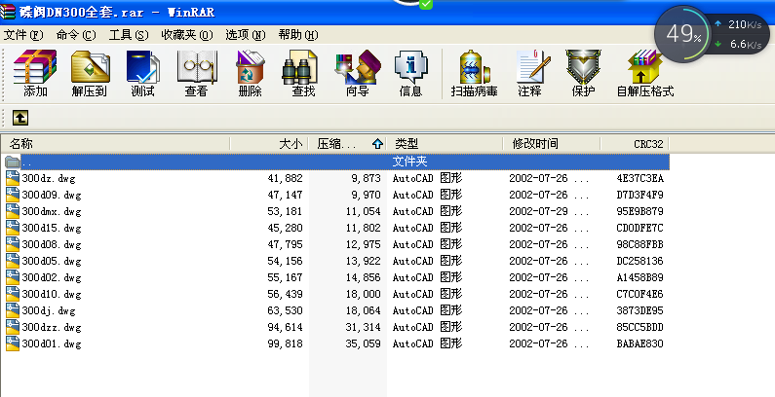Click the WinRAR title bar books icon
The height and width of the screenshot is (397, 775).
(x=8, y=11)
